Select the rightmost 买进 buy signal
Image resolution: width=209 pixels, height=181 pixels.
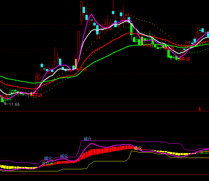pyautogui.click(x=185, y=59)
